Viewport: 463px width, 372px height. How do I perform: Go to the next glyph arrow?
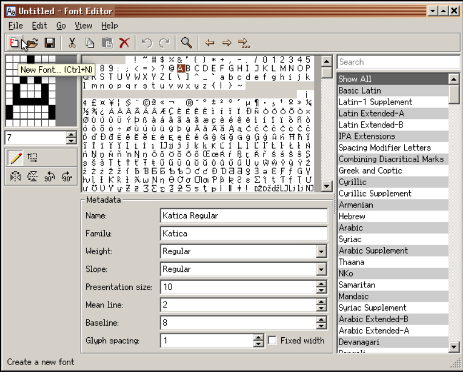point(227,43)
